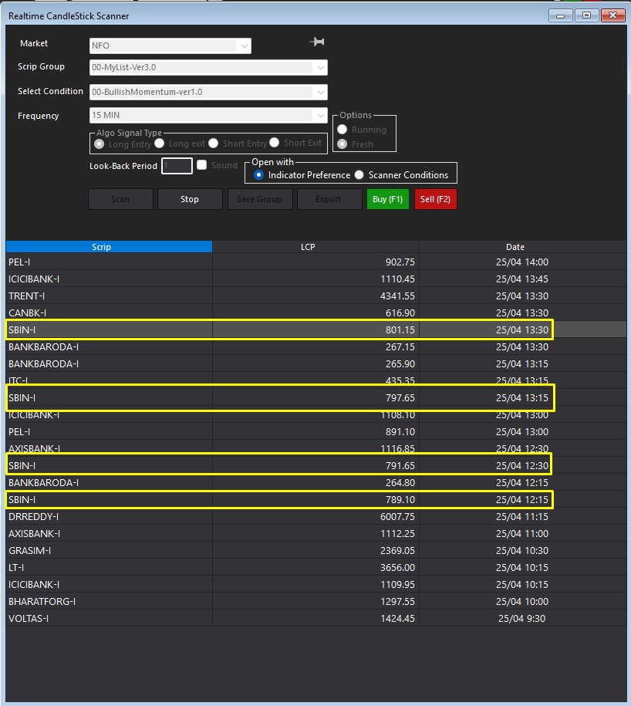This screenshot has height=706, width=631.
Task: Sort by the Scrip column header
Action: tap(109, 247)
